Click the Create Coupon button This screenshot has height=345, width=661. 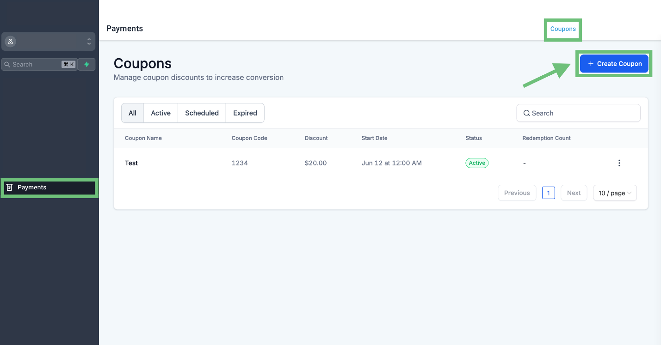click(x=614, y=64)
